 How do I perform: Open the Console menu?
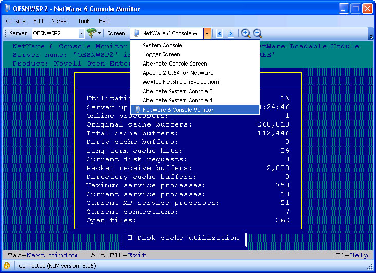[x=15, y=21]
